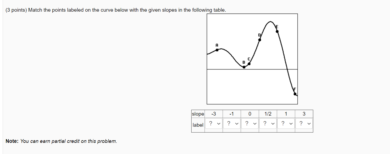Open the label dropdown under slope 1/2

click(268, 124)
